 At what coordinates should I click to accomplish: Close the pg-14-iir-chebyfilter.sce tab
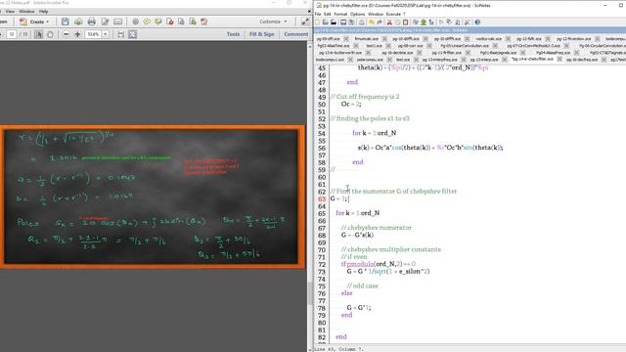[x=559, y=59]
